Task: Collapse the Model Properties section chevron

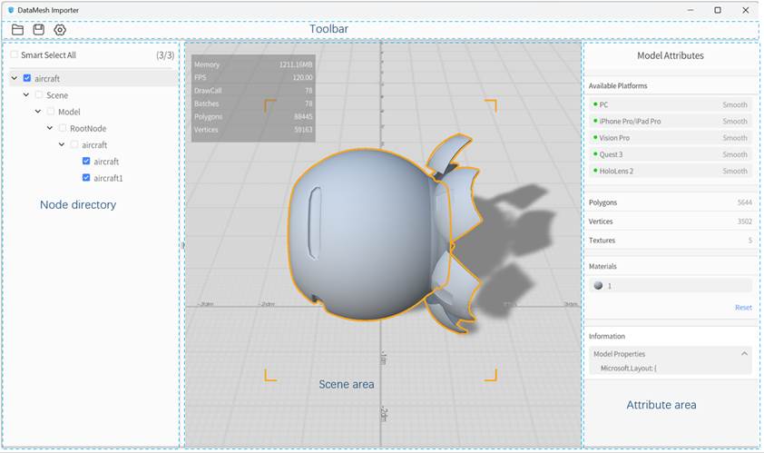Action: (x=745, y=354)
